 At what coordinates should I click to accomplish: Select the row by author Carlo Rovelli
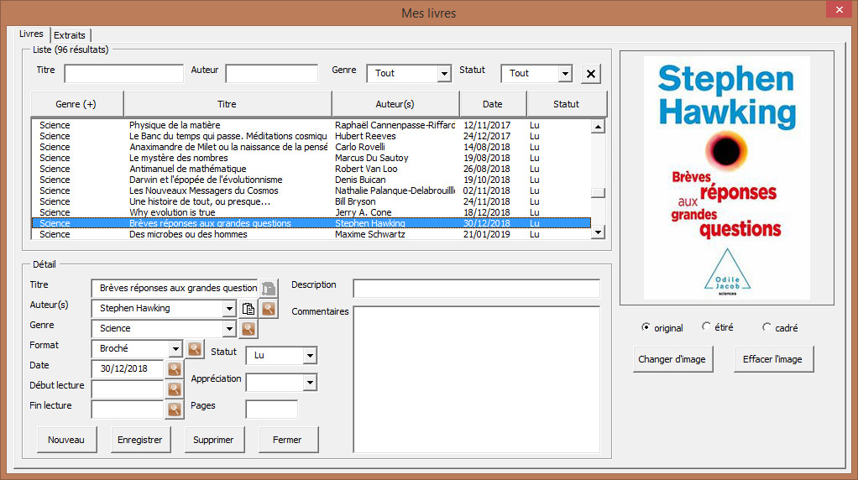pyautogui.click(x=311, y=147)
